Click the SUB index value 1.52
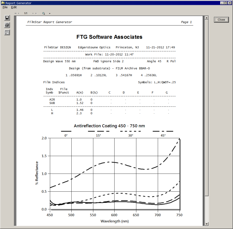Image resolution: width=233 pixels, height=229 pixels. [80, 103]
